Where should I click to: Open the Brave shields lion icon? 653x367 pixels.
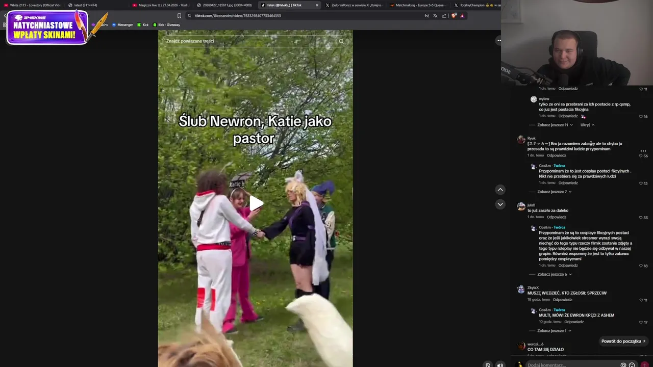pos(454,16)
